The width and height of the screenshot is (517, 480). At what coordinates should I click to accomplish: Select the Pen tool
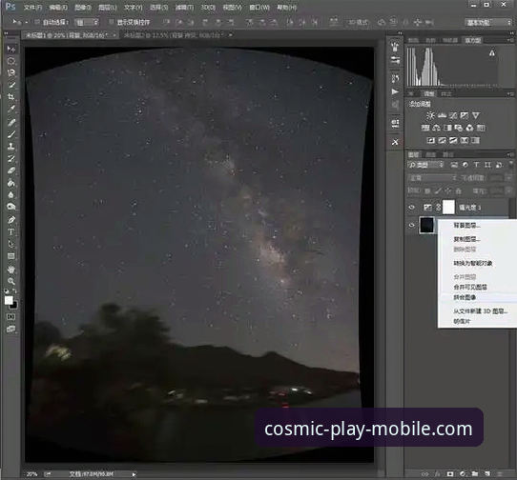click(11, 219)
